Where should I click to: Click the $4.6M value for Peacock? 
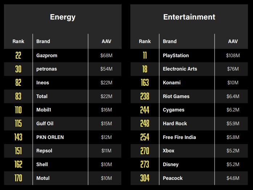click(233, 178)
